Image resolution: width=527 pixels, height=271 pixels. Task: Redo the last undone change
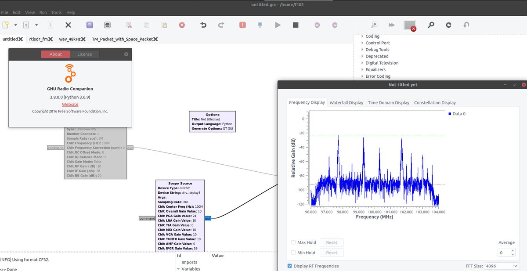[221, 25]
